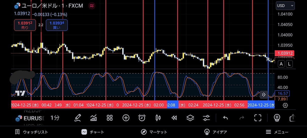Toggle auto scale A button
This screenshot has width=307, height=138.
tap(281, 64)
